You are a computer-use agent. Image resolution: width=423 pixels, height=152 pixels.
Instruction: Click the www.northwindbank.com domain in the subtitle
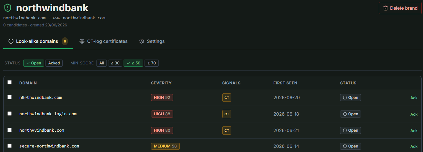79,18
